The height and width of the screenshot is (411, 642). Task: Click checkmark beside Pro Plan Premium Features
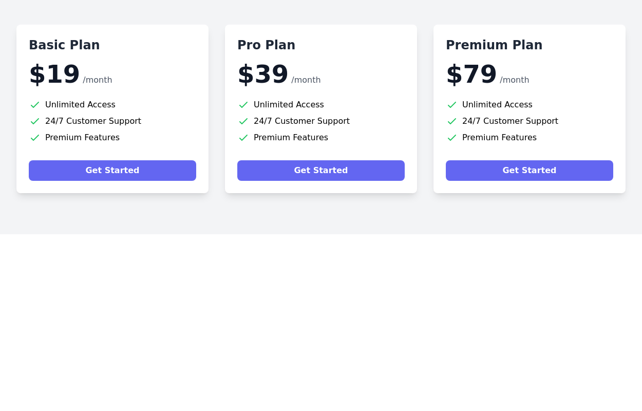pyautogui.click(x=243, y=138)
